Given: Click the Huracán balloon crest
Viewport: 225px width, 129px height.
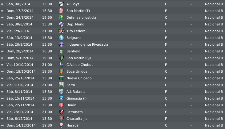Looking at the screenshot, I should point(61,125).
